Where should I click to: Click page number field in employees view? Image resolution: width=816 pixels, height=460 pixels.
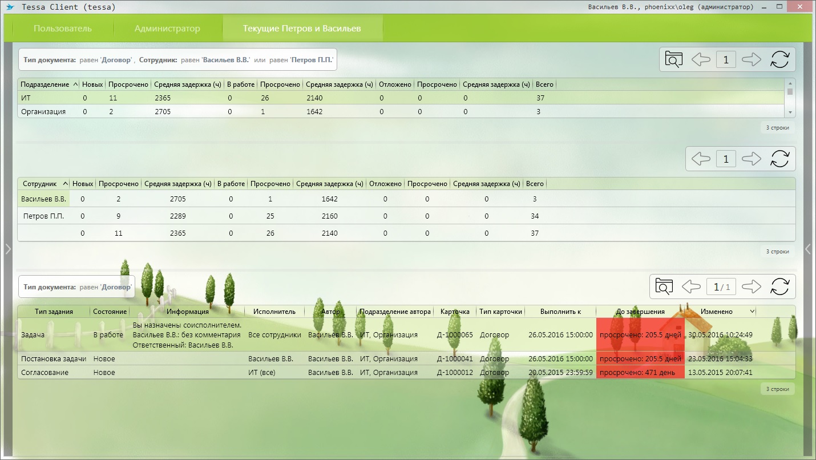[726, 159]
